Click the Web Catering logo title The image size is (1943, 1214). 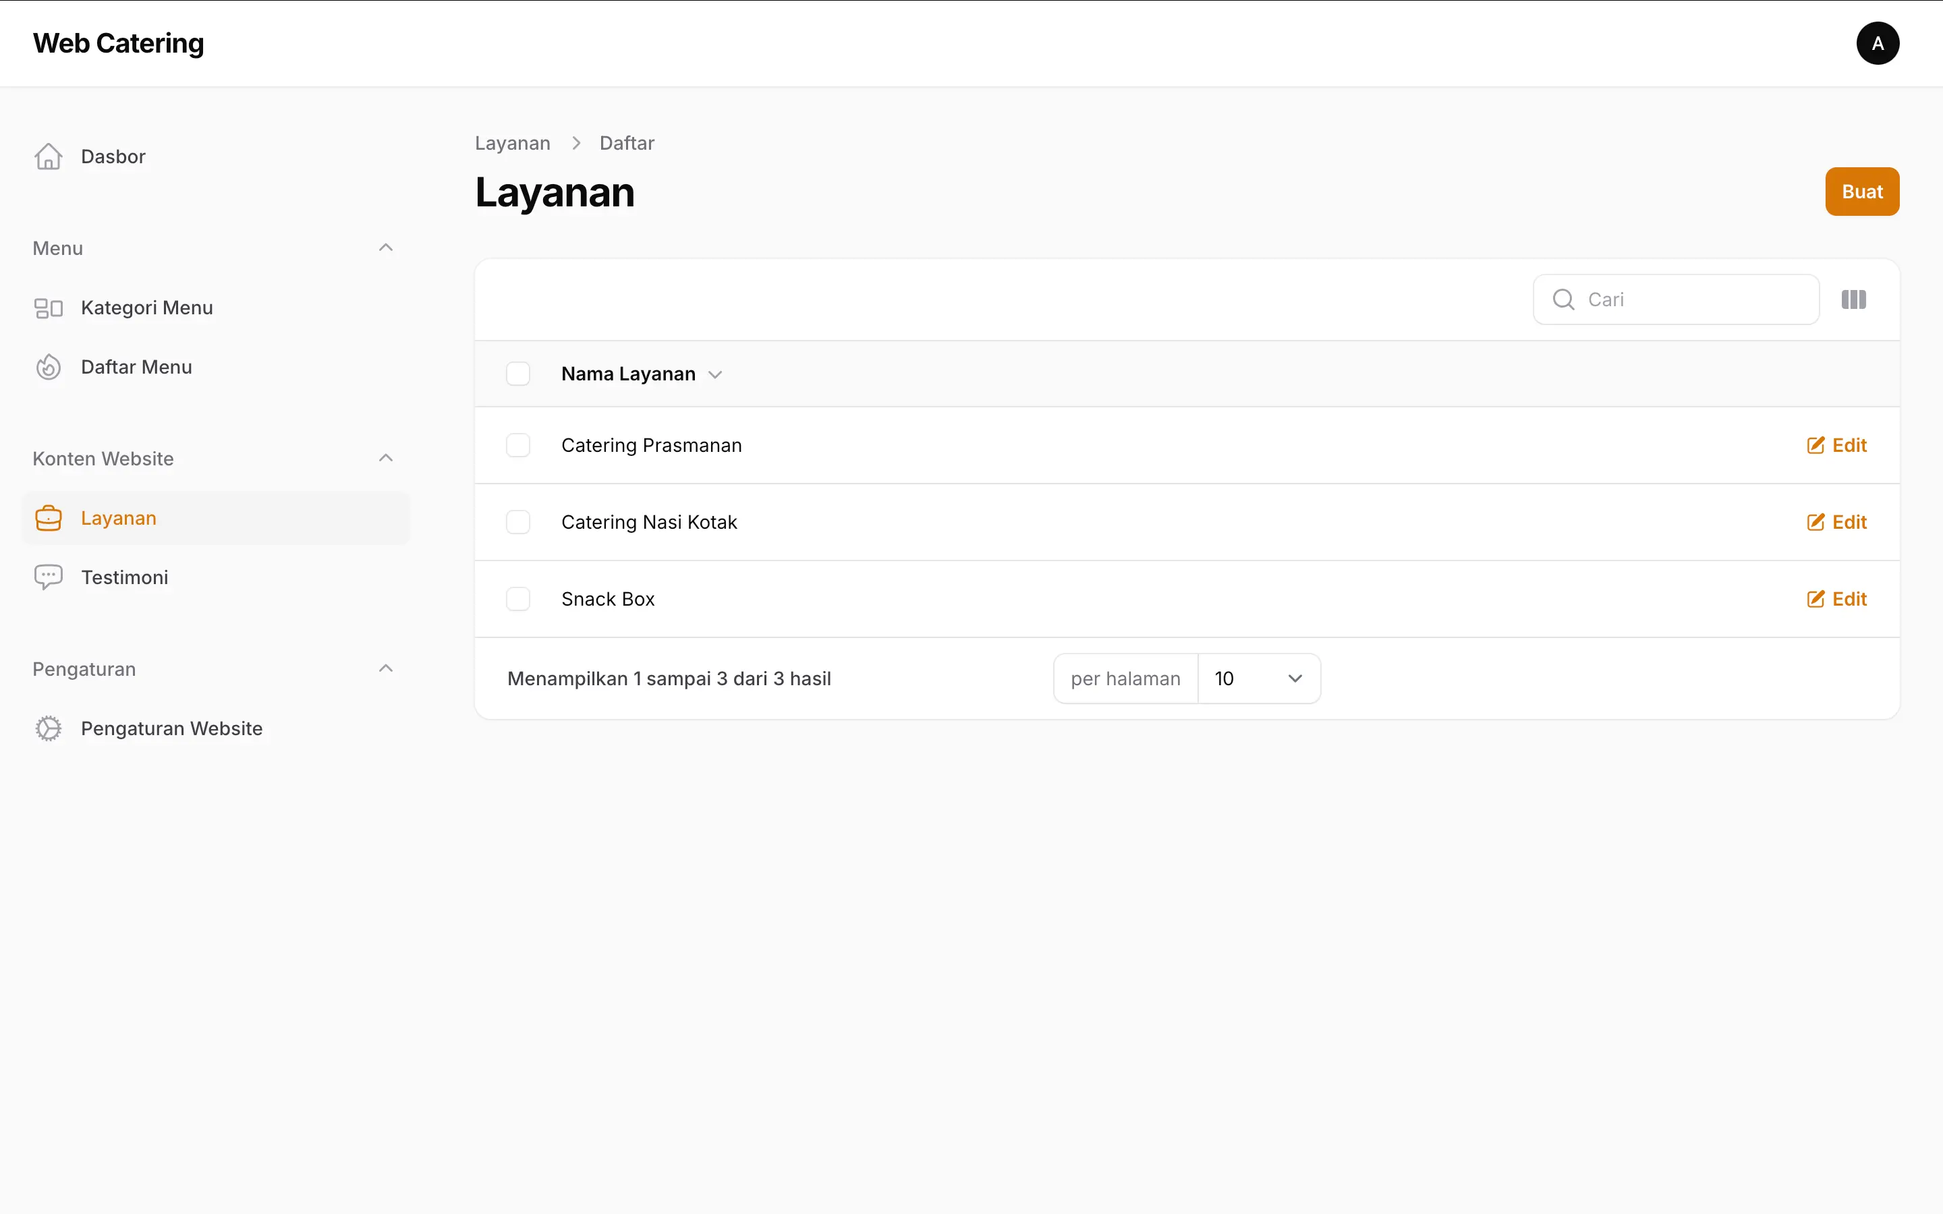pos(119,43)
